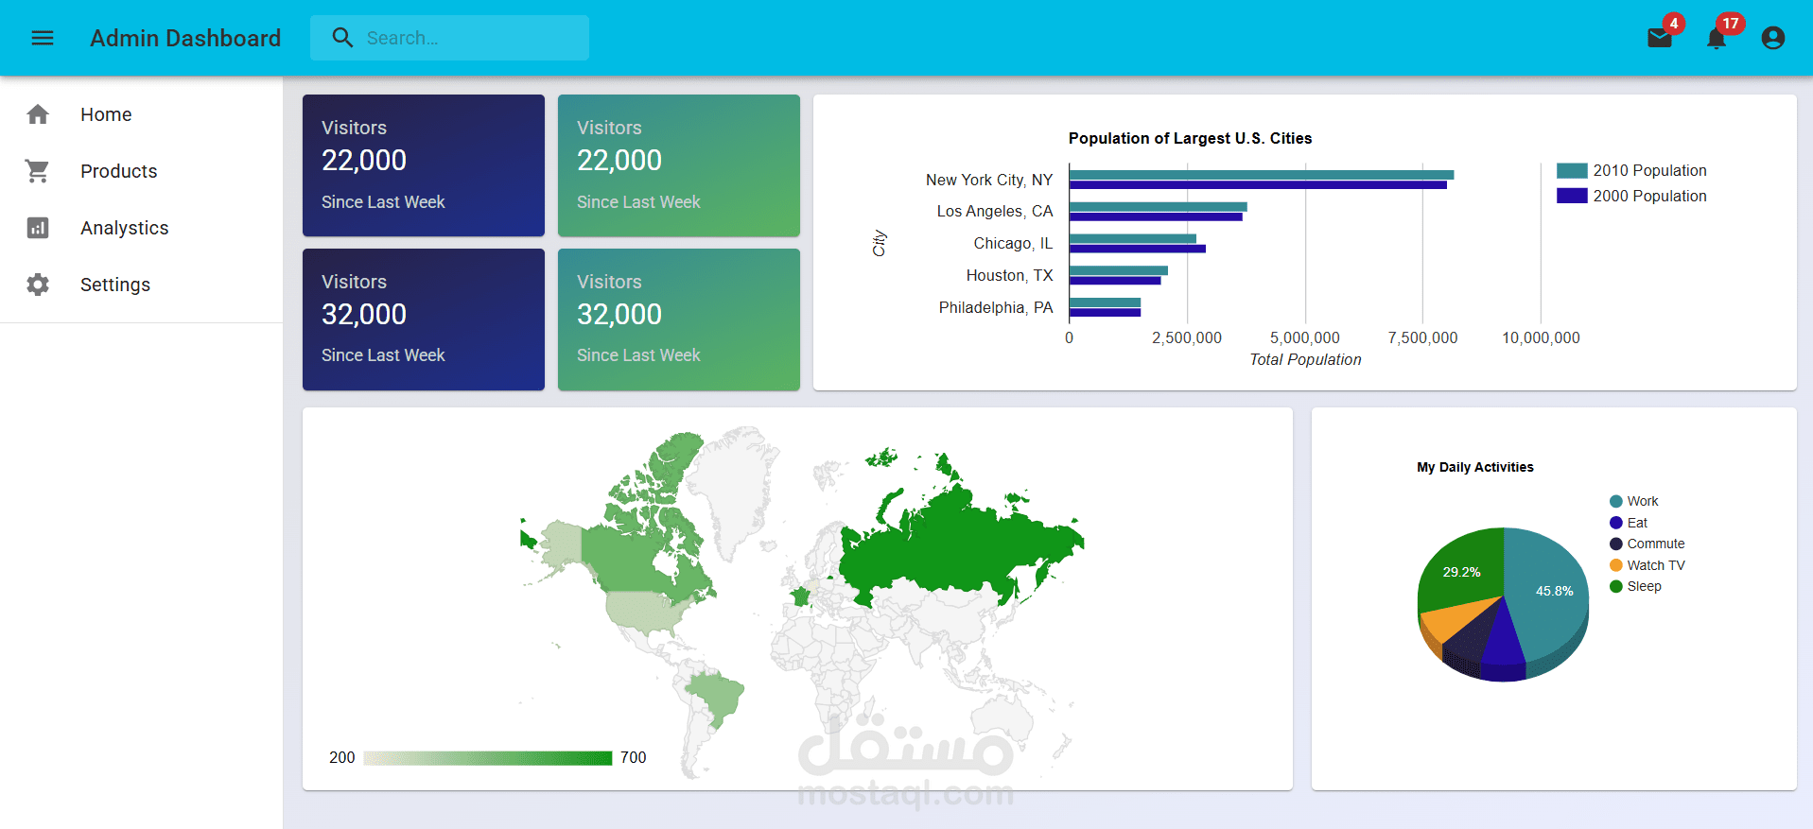
Task: Click the 5,000,000 axis label
Action: (x=1305, y=337)
